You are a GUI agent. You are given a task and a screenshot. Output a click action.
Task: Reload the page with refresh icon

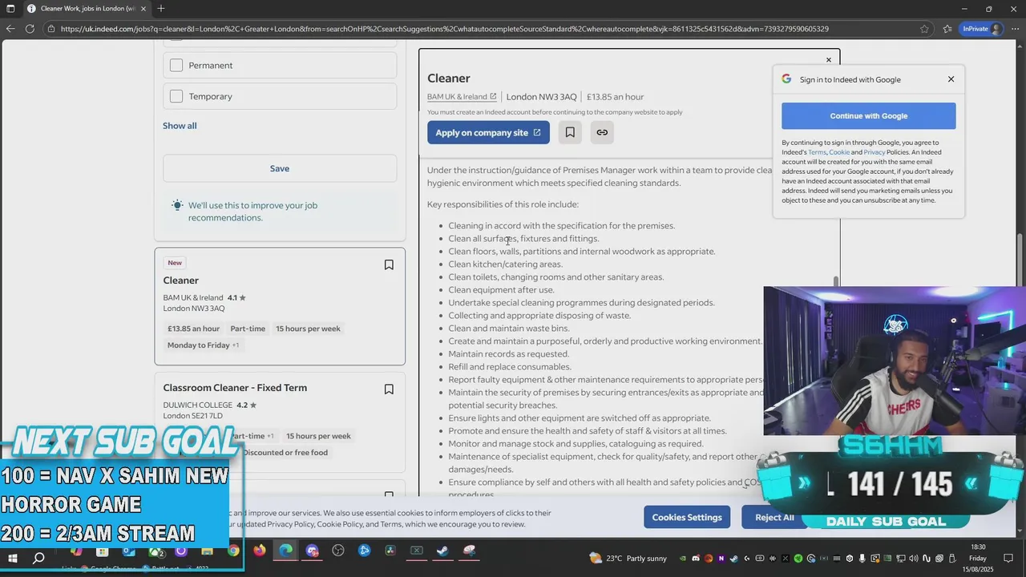(x=30, y=29)
